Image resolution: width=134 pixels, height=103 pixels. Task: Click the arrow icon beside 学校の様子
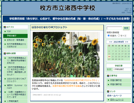tap(5, 36)
